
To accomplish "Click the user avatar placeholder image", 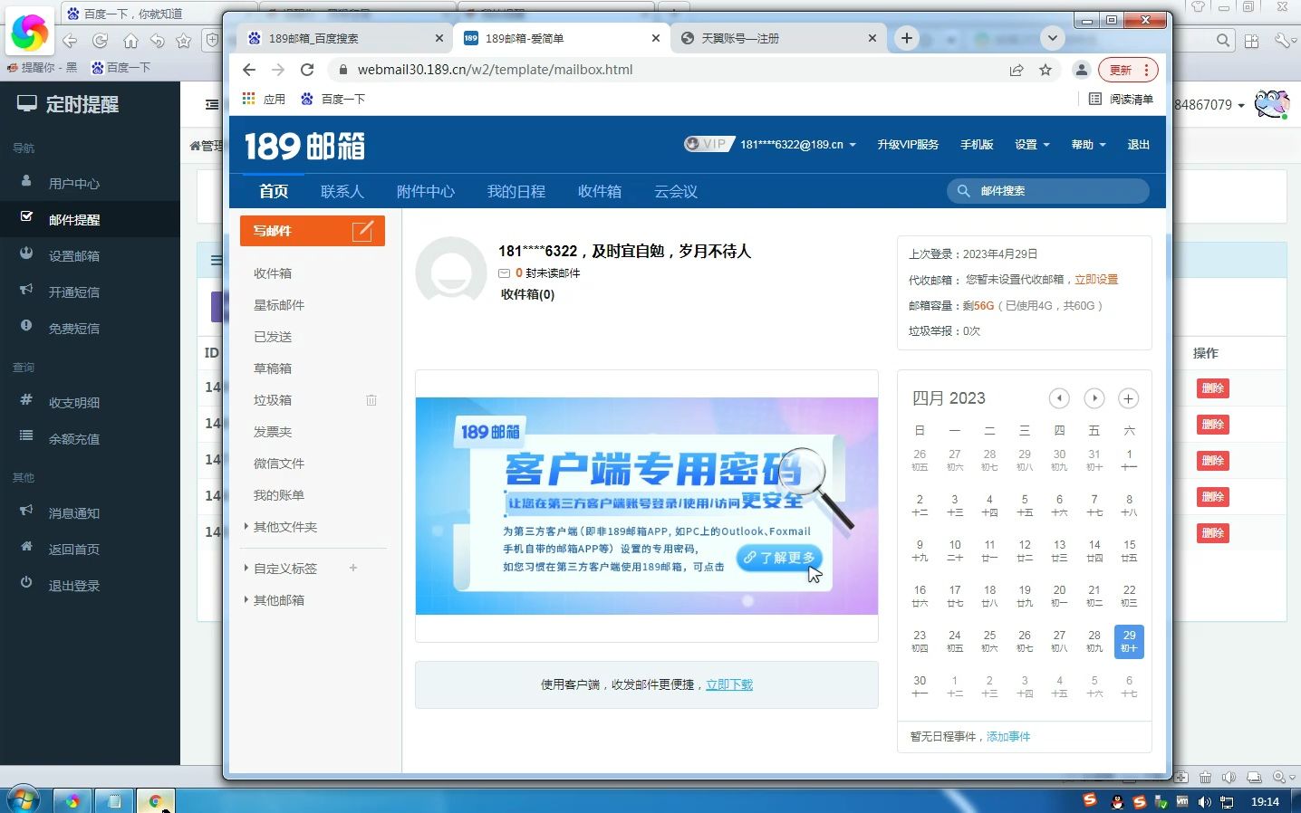I will pyautogui.click(x=450, y=272).
